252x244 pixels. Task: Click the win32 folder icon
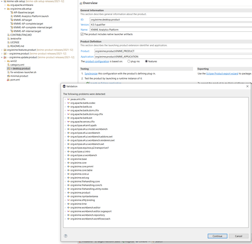pos(8,61)
